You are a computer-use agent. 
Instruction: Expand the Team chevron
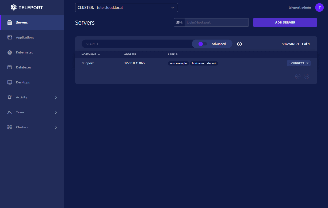(56, 112)
